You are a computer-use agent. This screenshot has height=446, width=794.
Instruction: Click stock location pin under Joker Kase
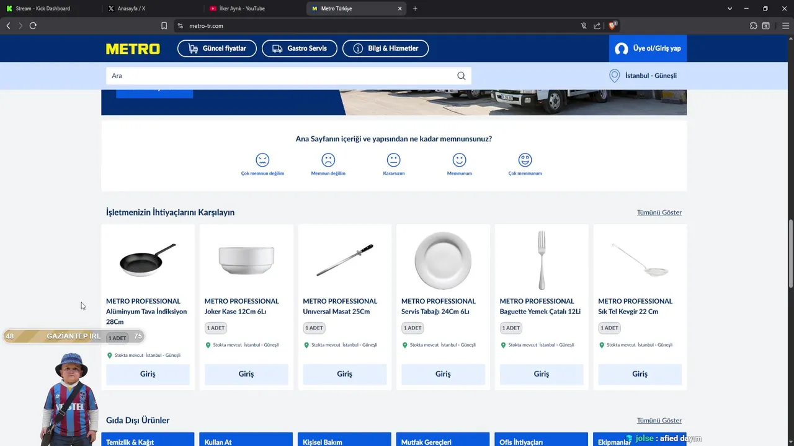pyautogui.click(x=208, y=345)
